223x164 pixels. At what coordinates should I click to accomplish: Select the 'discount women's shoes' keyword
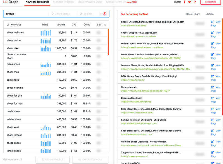point(16,56)
